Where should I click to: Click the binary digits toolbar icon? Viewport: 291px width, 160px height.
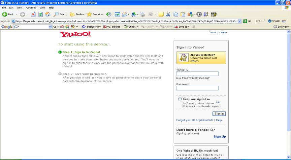[x=214, y=14]
